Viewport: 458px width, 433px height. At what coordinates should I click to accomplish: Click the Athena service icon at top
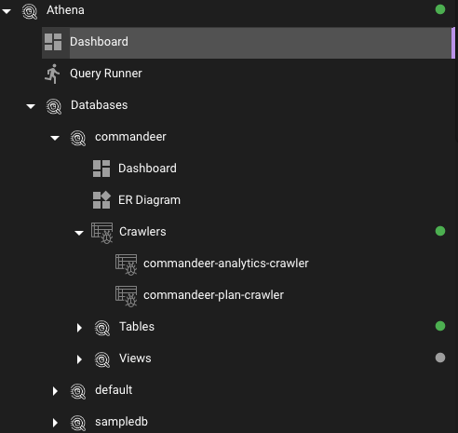tap(30, 11)
